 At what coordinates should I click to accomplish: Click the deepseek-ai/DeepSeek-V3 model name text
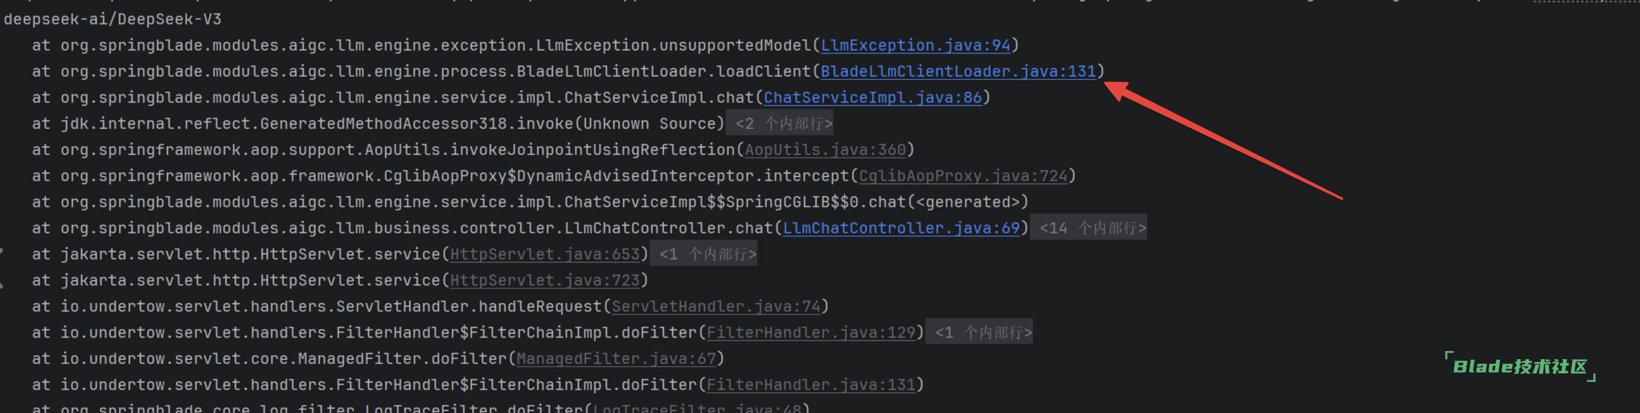click(112, 19)
